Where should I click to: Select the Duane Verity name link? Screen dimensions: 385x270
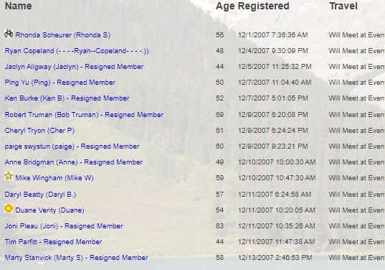[x=49, y=210]
